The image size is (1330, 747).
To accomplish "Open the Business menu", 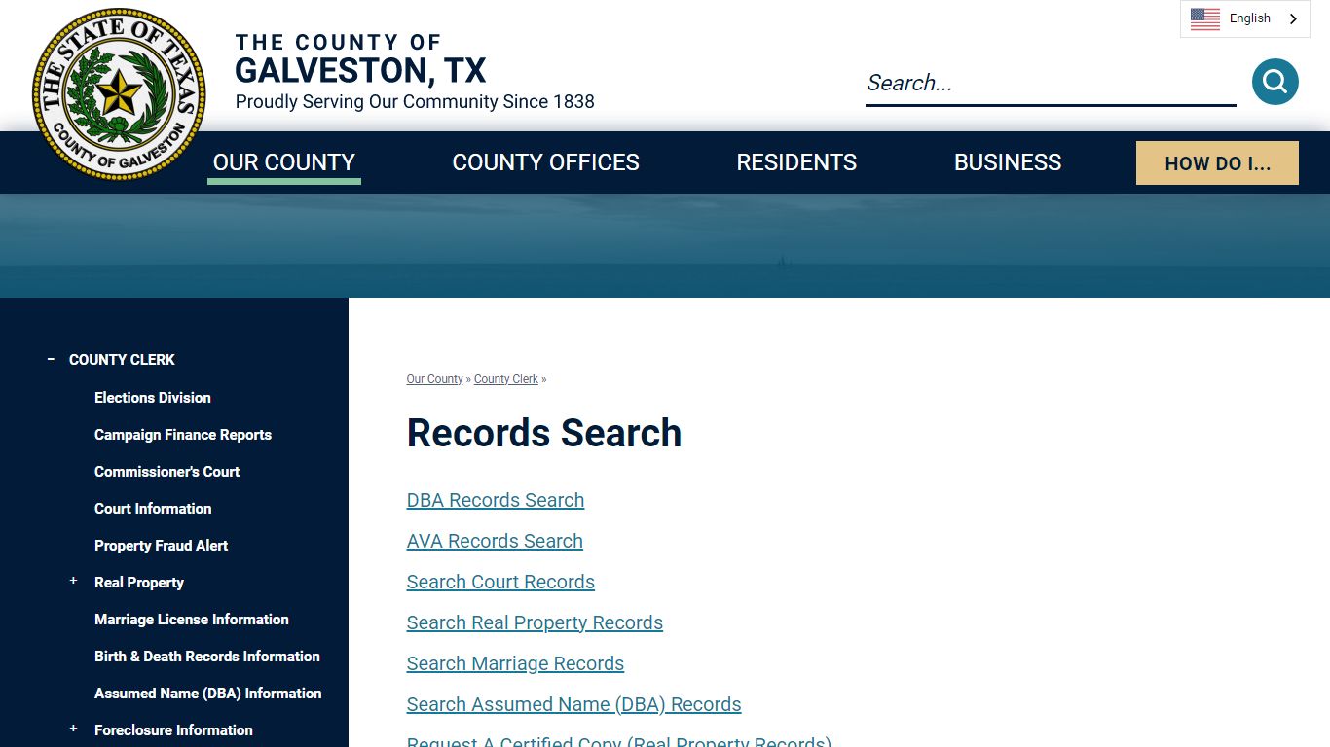I will coord(1008,162).
